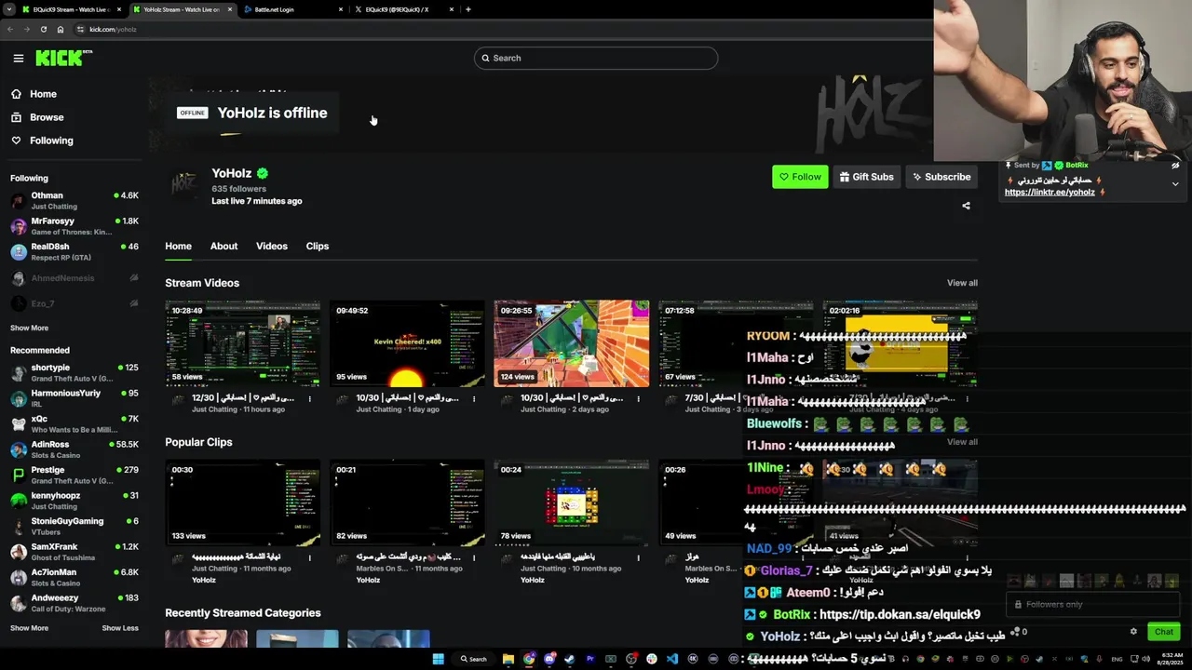Click View all for Stream Videos

pos(962,283)
